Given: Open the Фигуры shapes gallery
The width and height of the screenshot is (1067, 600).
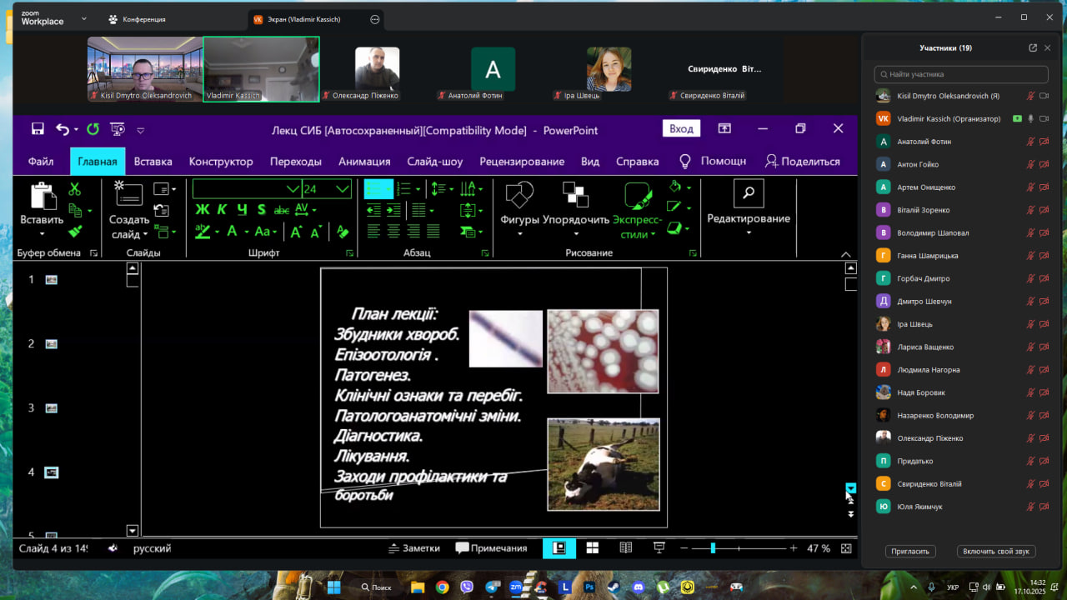Looking at the screenshot, I should [x=520, y=208].
